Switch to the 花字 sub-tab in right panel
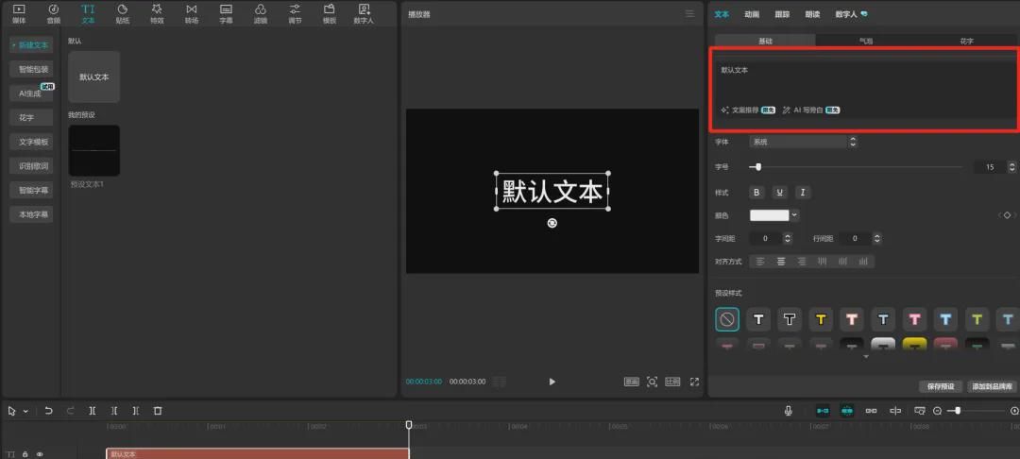 click(x=967, y=41)
